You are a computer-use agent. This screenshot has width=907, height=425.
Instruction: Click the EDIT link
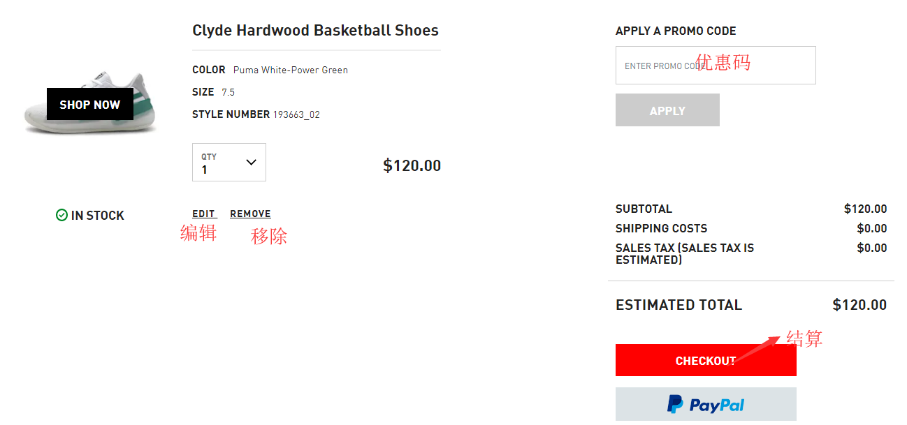(204, 214)
